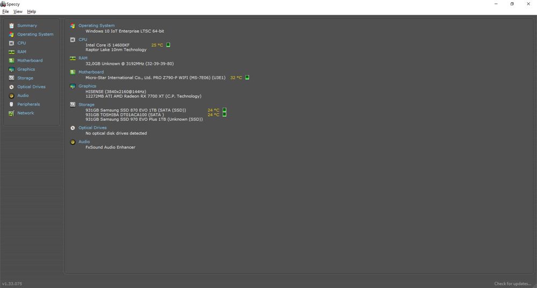Click the disc icon beside Optical Drives heading

pos(72,128)
